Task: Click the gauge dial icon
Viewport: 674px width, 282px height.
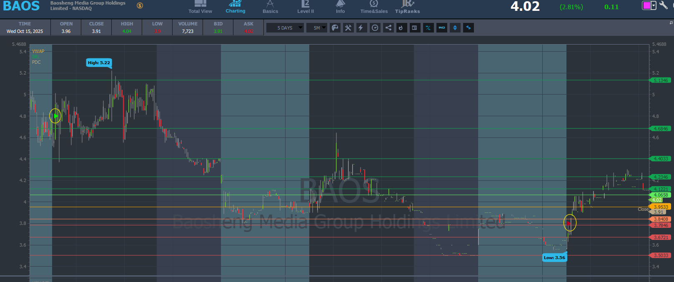Action: click(375, 28)
